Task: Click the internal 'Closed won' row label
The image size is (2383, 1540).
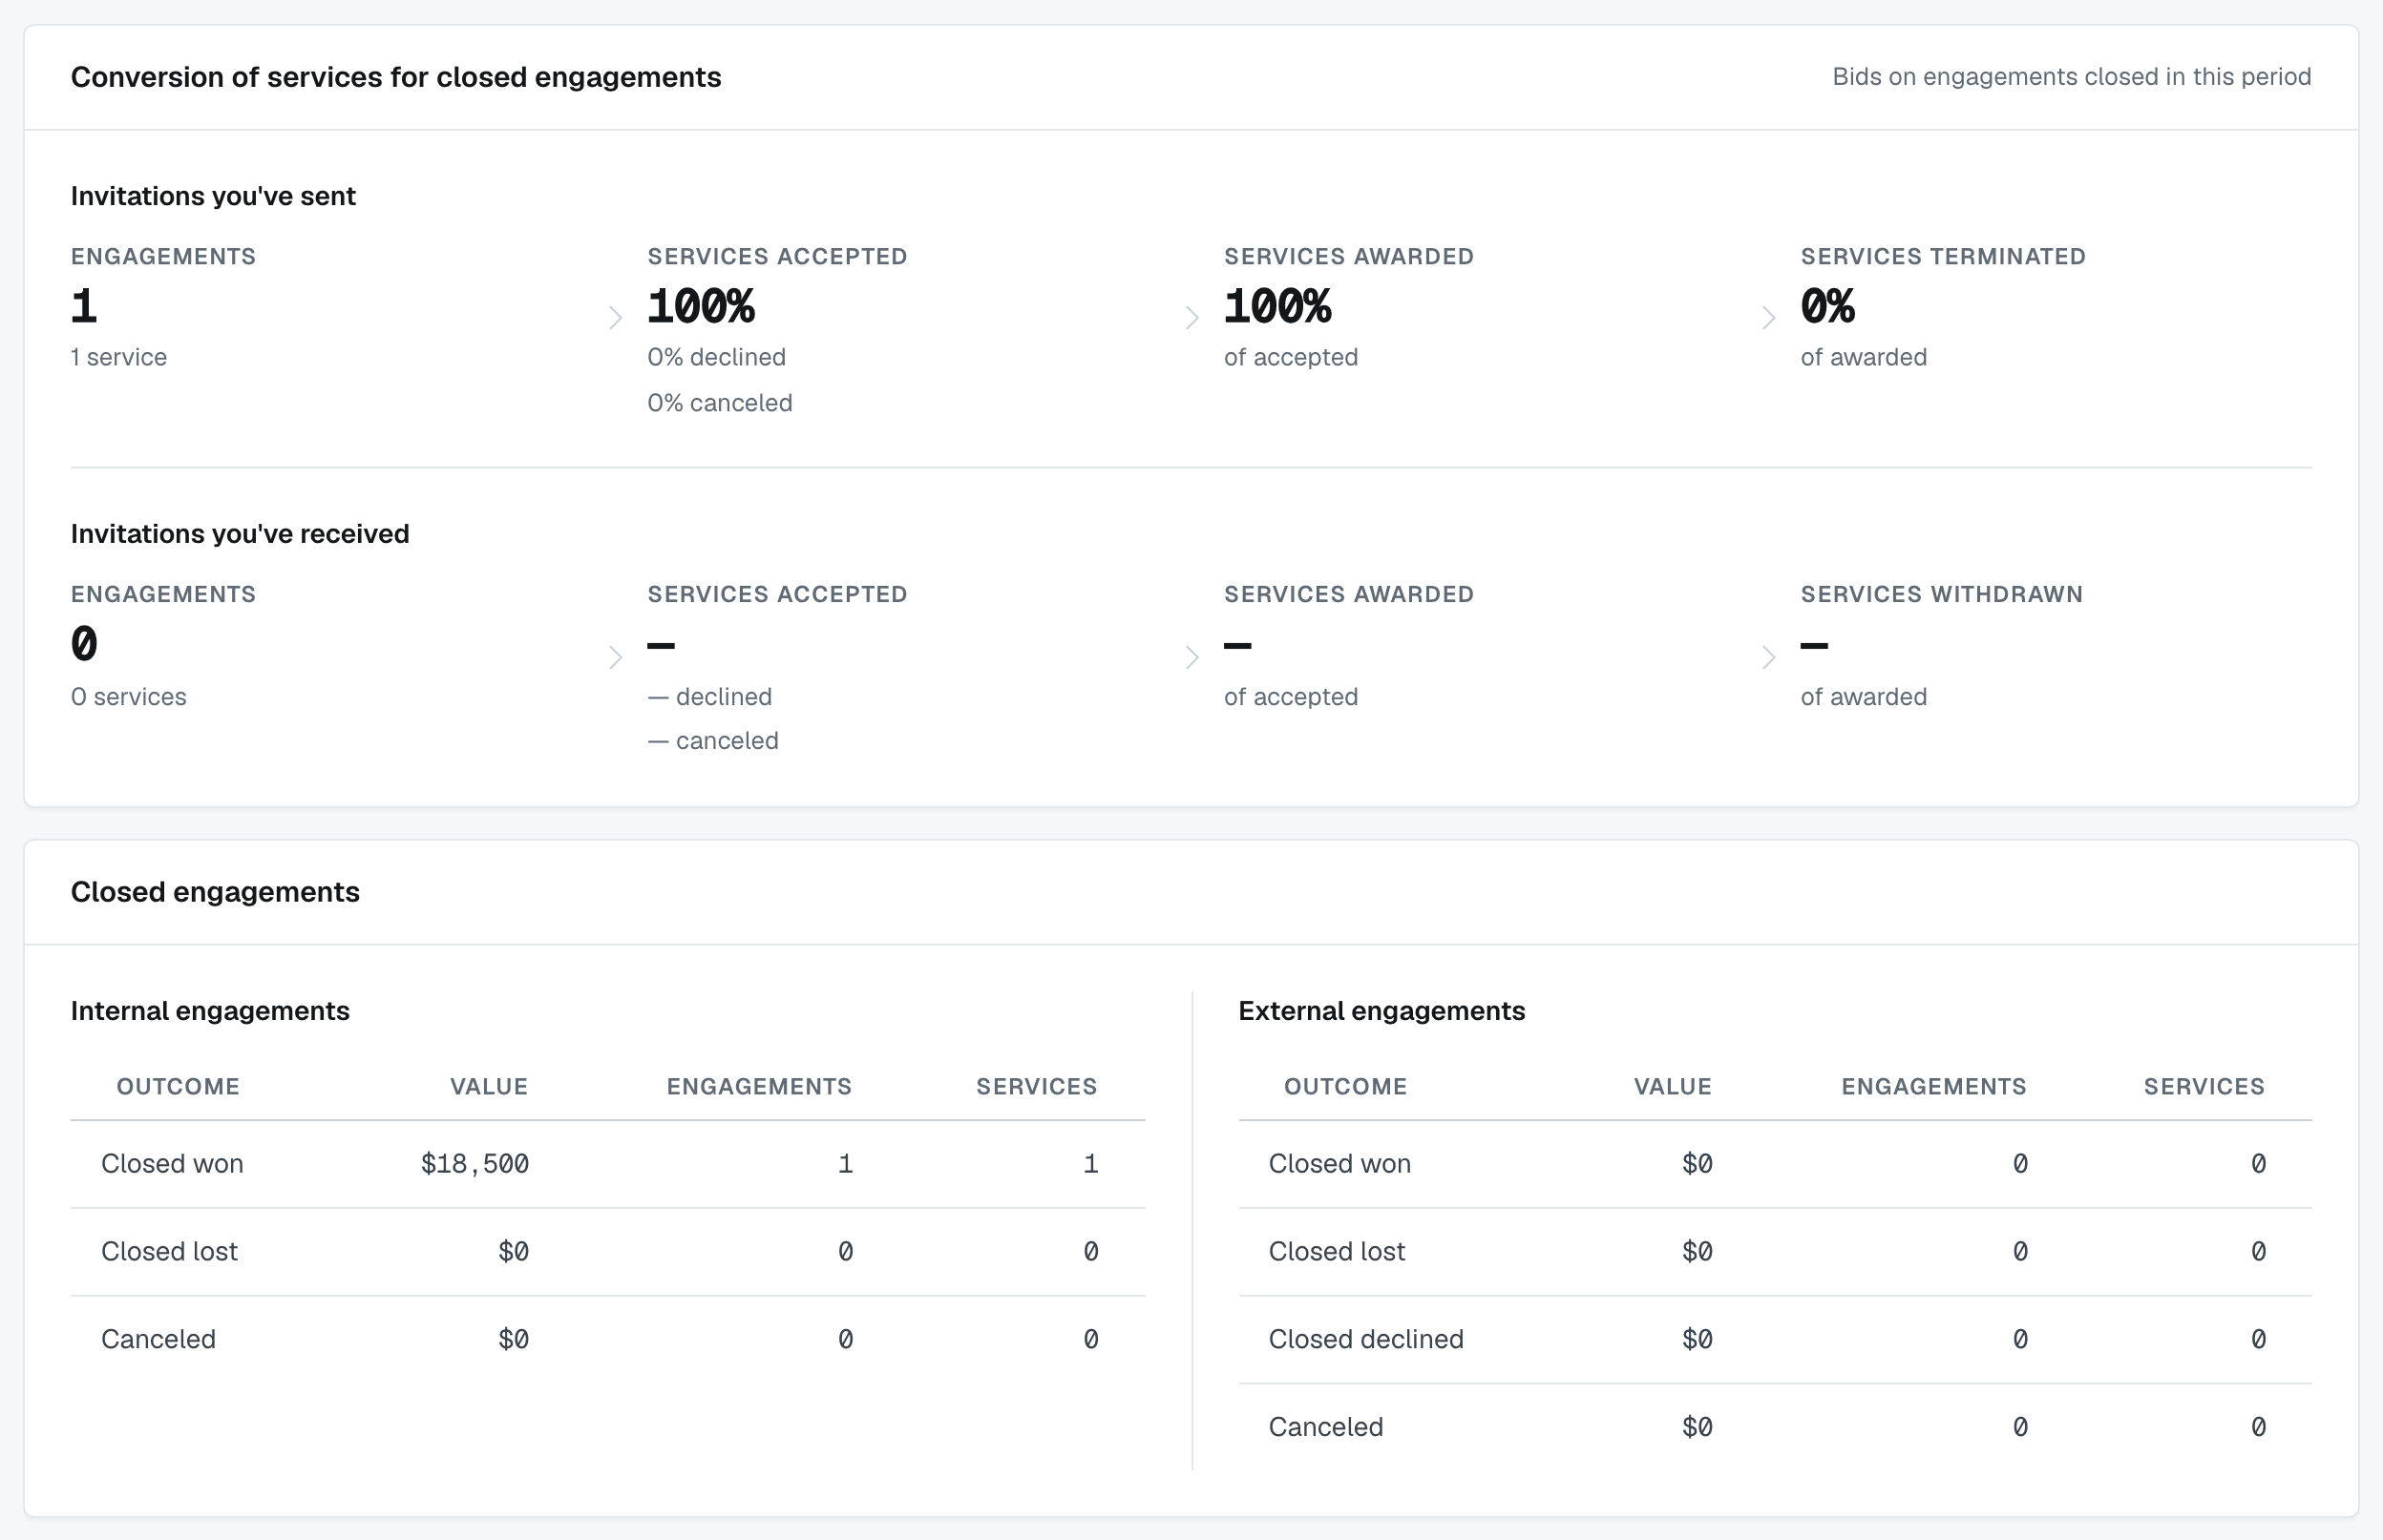Action: (172, 1164)
